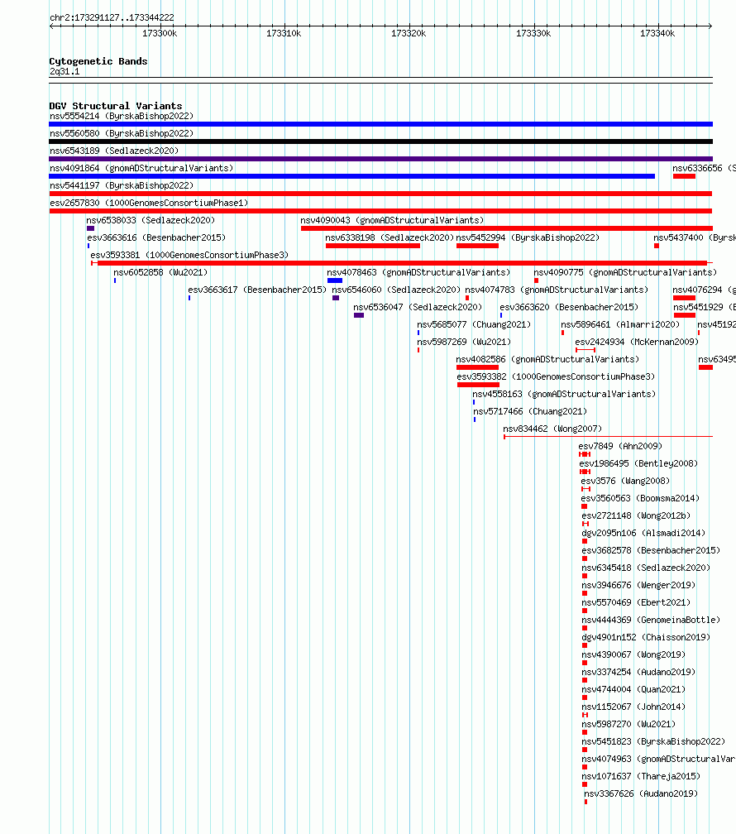Click the red nsv6336656 variant bar
Viewport: 736px width, 834px height.
coord(684,176)
